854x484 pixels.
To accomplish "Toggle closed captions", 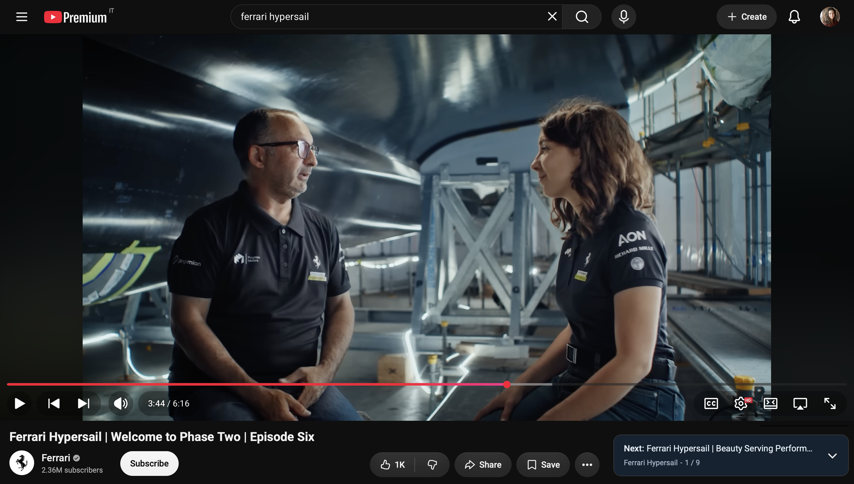I will [x=711, y=404].
